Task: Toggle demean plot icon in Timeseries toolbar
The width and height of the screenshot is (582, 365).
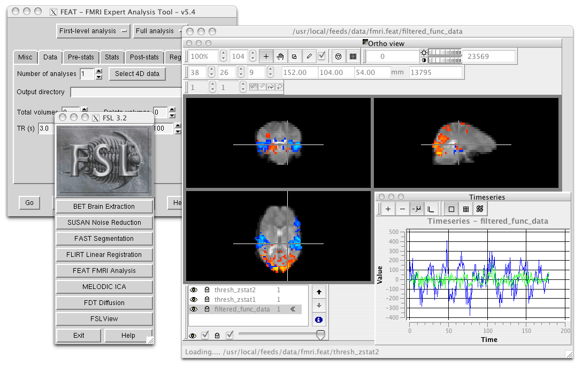Action: (x=417, y=209)
